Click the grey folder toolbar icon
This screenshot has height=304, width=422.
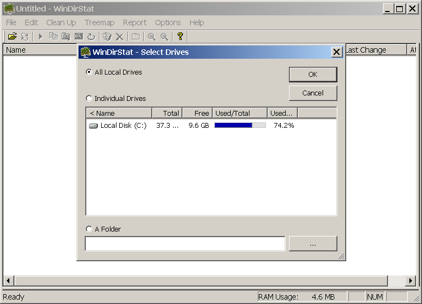(x=136, y=36)
